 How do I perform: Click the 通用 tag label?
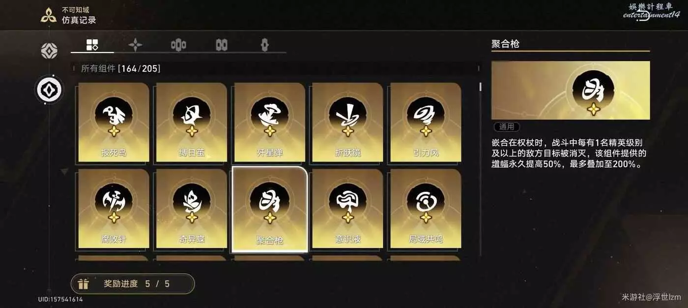coord(507,127)
